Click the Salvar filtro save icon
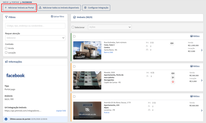This screenshot has width=206, height=123. tap(52, 16)
